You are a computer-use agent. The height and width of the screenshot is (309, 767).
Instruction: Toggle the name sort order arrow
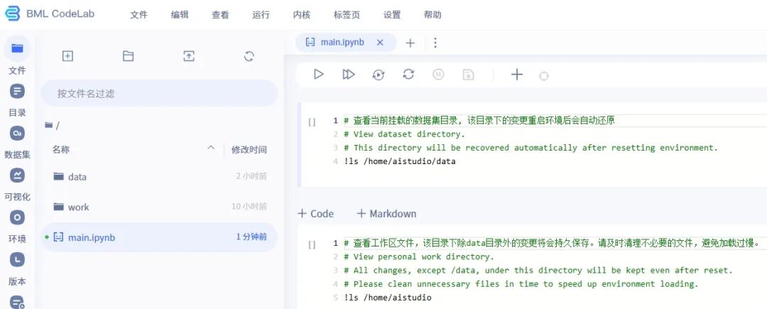(211, 148)
